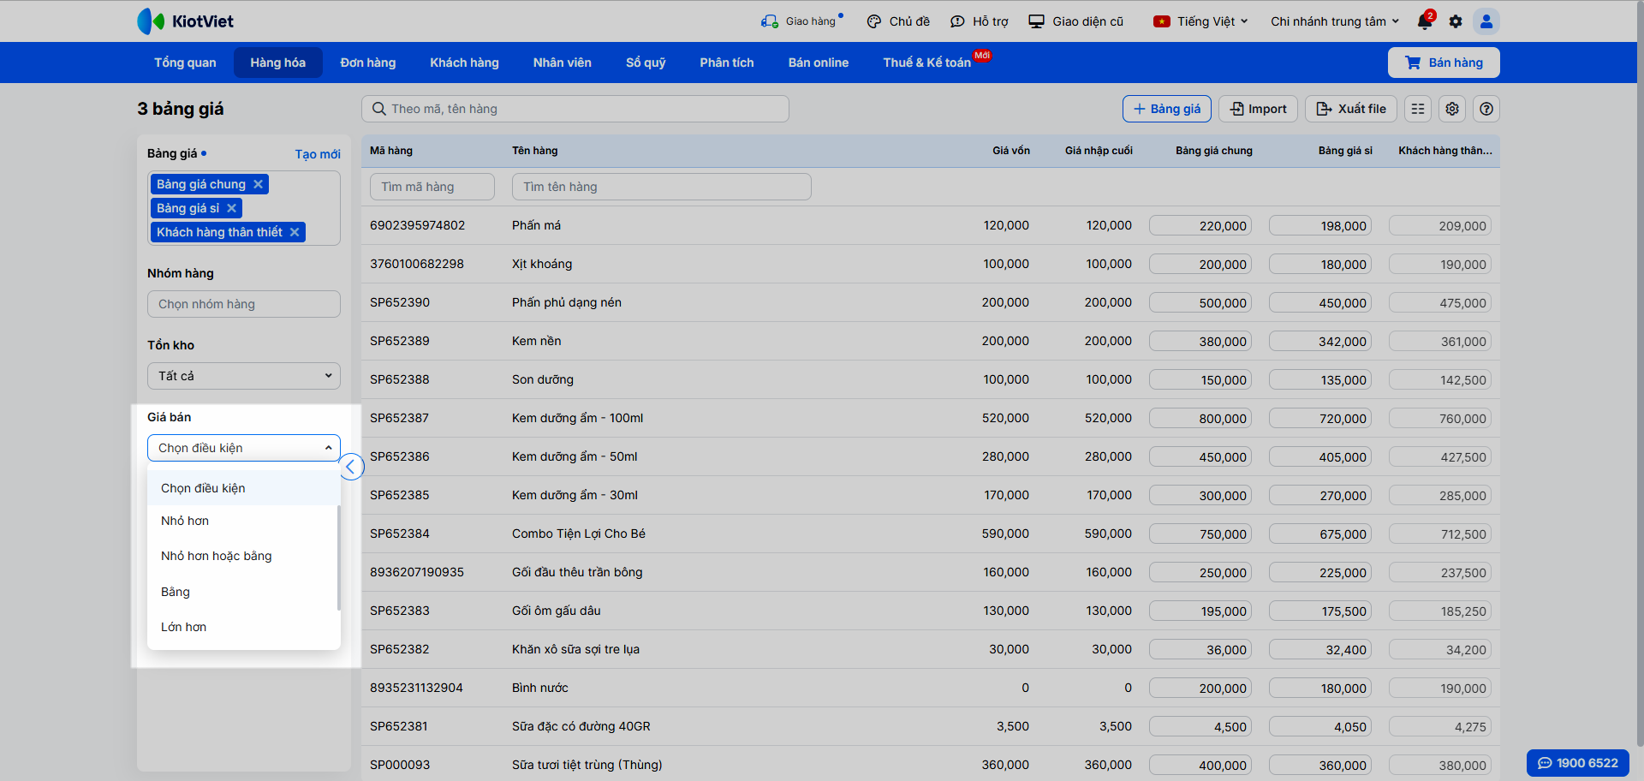
Task: Collapse sidebar with the circular arrow
Action: [351, 467]
